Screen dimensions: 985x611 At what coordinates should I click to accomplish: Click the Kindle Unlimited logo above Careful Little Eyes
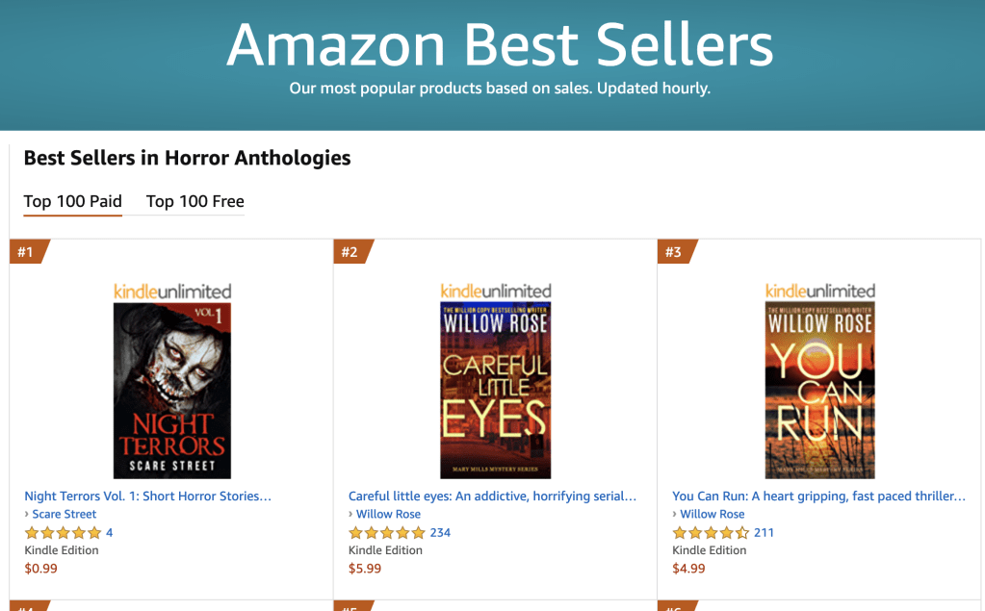[x=496, y=291]
